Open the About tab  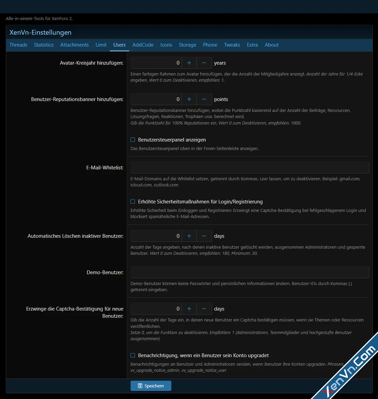coord(272,45)
